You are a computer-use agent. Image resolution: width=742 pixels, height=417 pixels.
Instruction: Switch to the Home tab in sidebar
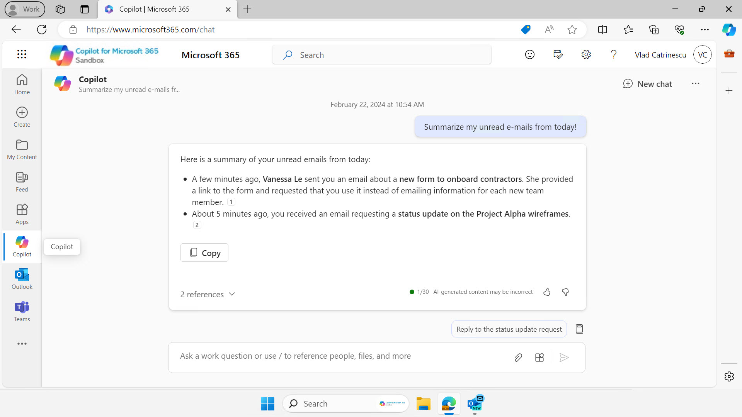(x=22, y=84)
